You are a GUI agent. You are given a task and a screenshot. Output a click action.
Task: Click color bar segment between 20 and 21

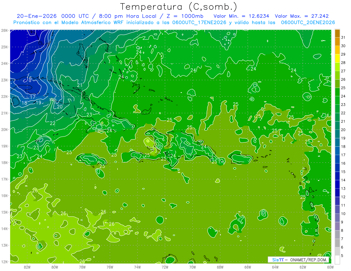[337, 126]
